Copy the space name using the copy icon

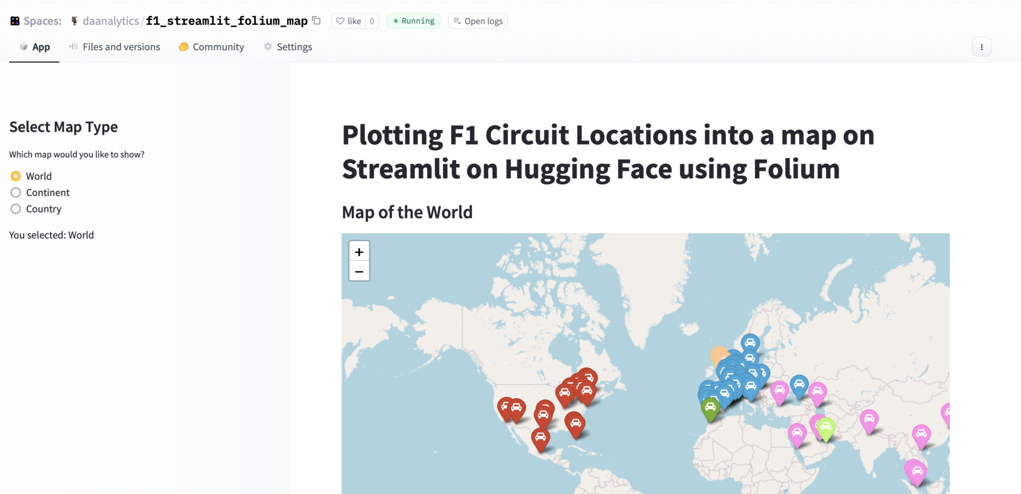click(x=317, y=20)
